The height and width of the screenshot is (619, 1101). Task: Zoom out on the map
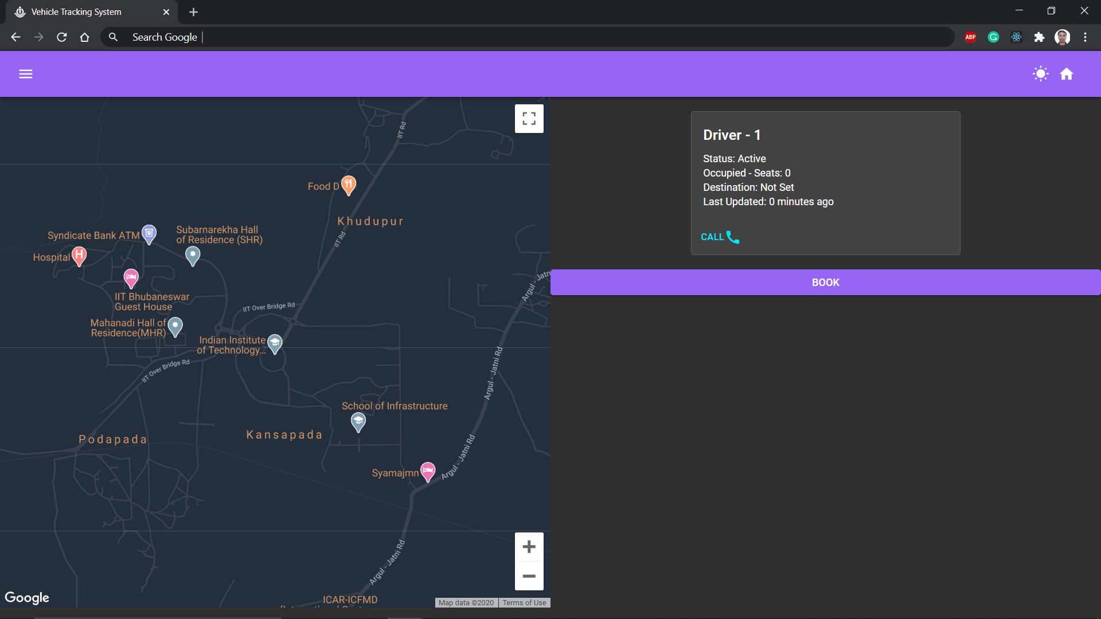(529, 576)
